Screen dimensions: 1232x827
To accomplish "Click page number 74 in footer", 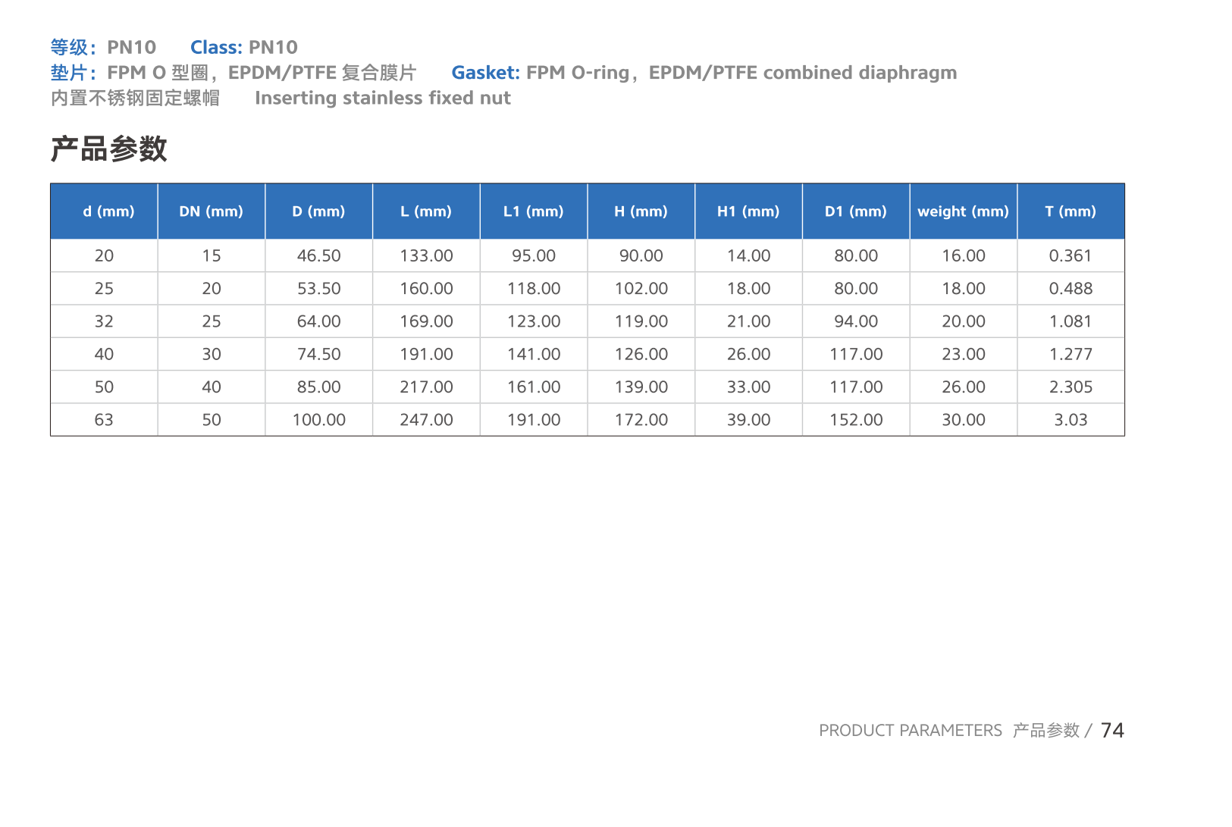I will click(x=1112, y=730).
